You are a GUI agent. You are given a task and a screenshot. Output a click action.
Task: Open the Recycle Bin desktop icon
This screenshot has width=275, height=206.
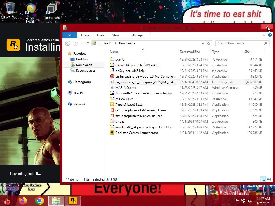pos(10,11)
